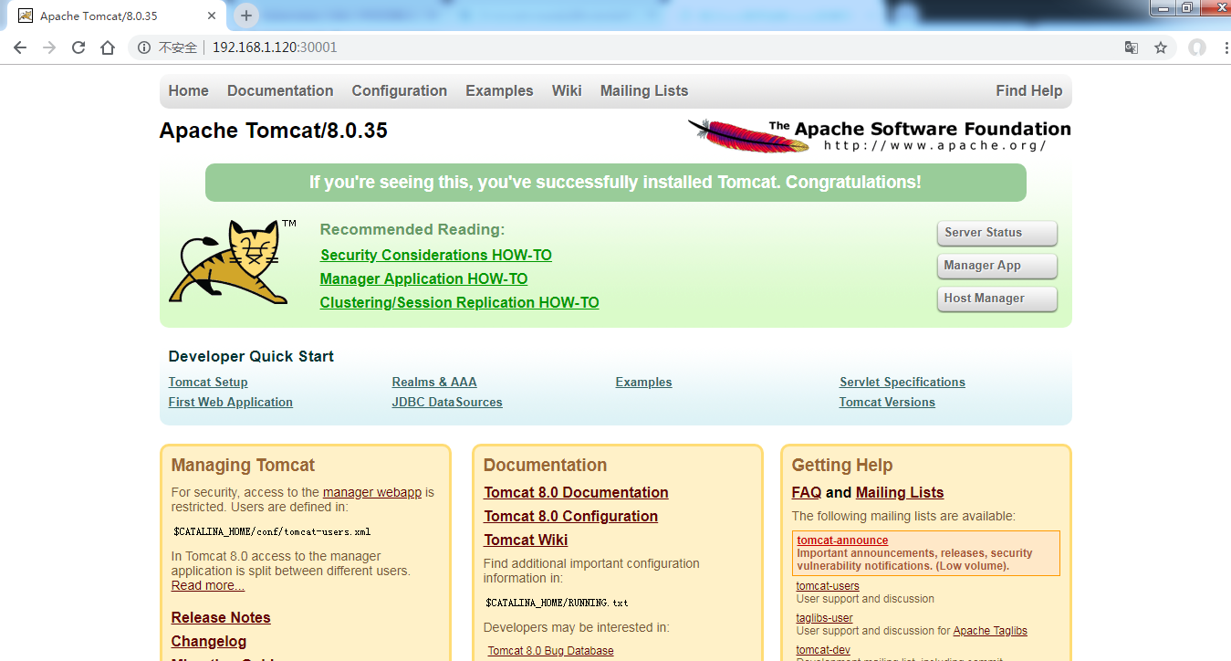Screen dimensions: 1231x661
Task: Click the Tomcat cat logo
Action: pyautogui.click(x=229, y=262)
